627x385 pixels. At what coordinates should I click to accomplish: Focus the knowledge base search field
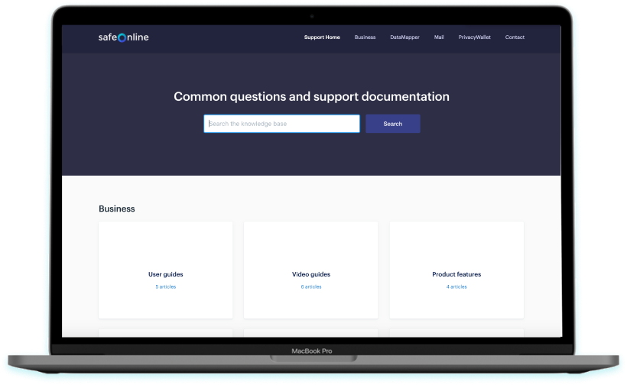tap(281, 124)
